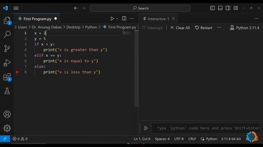Click the text 'x is equal to y'
This screenshot has width=263, height=147.
click(x=76, y=61)
